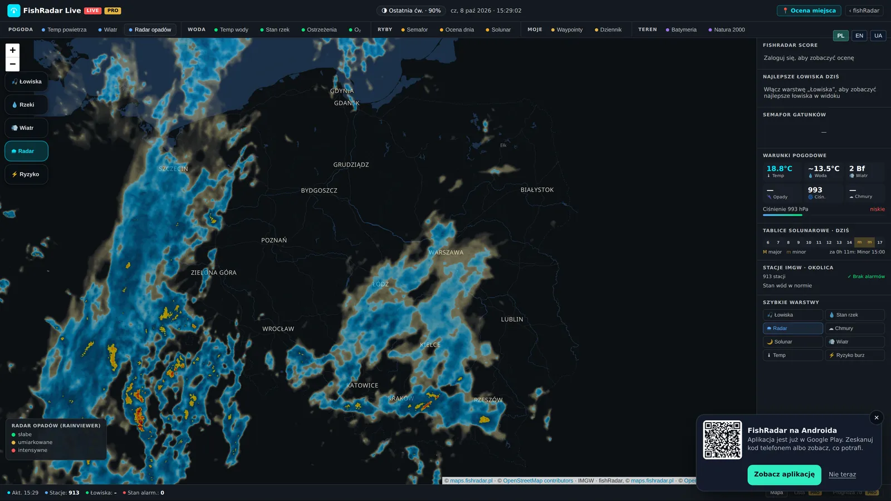Zoom out the map with minus button

click(12, 65)
